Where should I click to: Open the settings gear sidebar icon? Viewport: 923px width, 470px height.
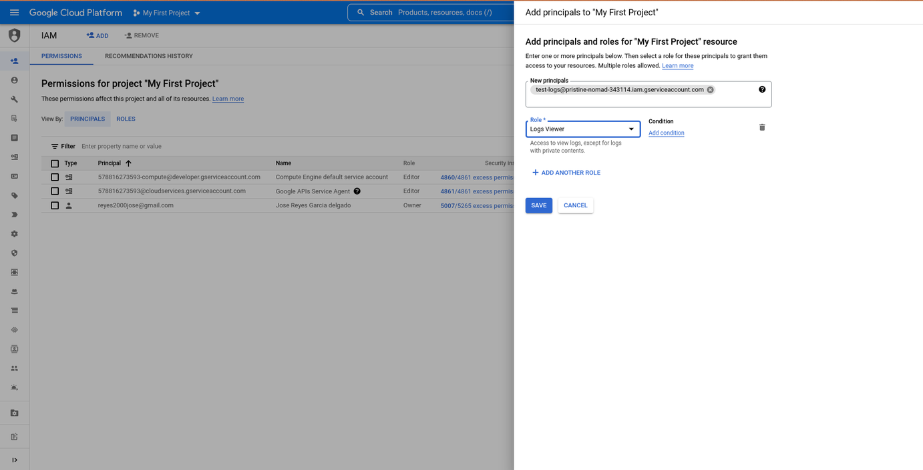tap(14, 234)
